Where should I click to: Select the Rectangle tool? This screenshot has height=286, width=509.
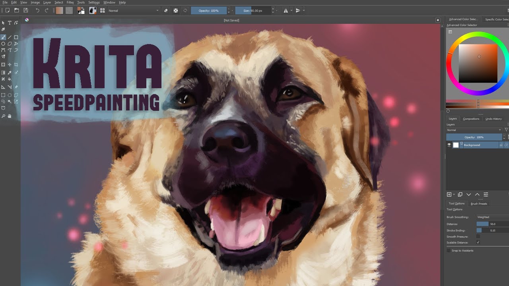(16, 37)
